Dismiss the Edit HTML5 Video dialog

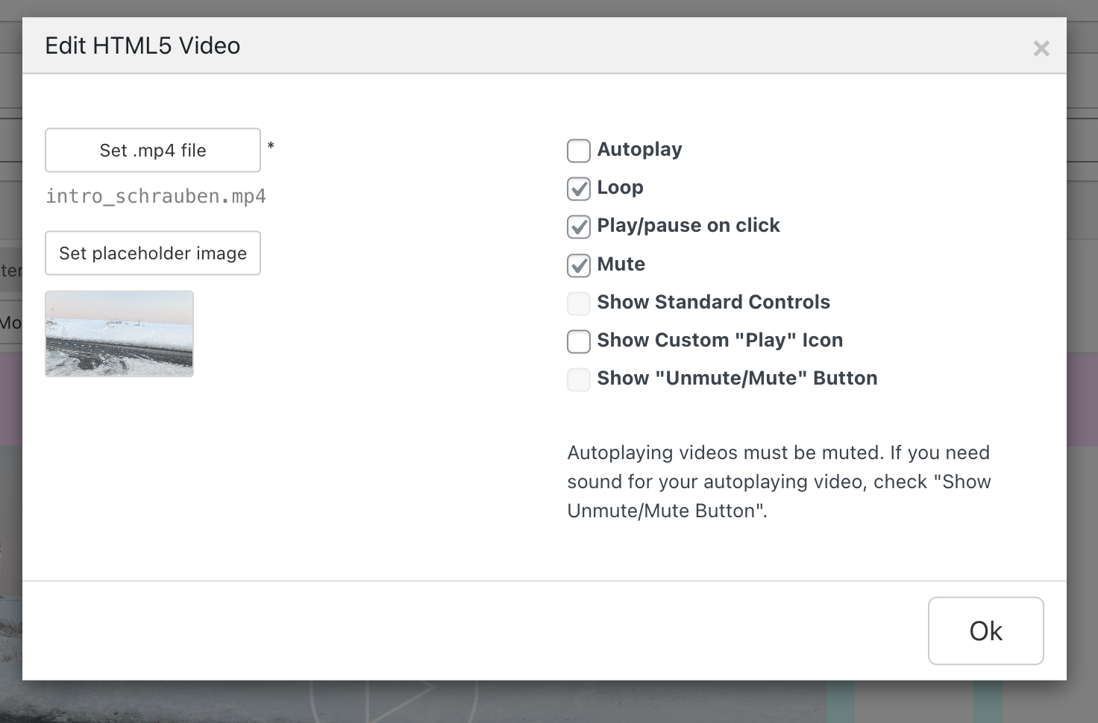tap(1041, 48)
